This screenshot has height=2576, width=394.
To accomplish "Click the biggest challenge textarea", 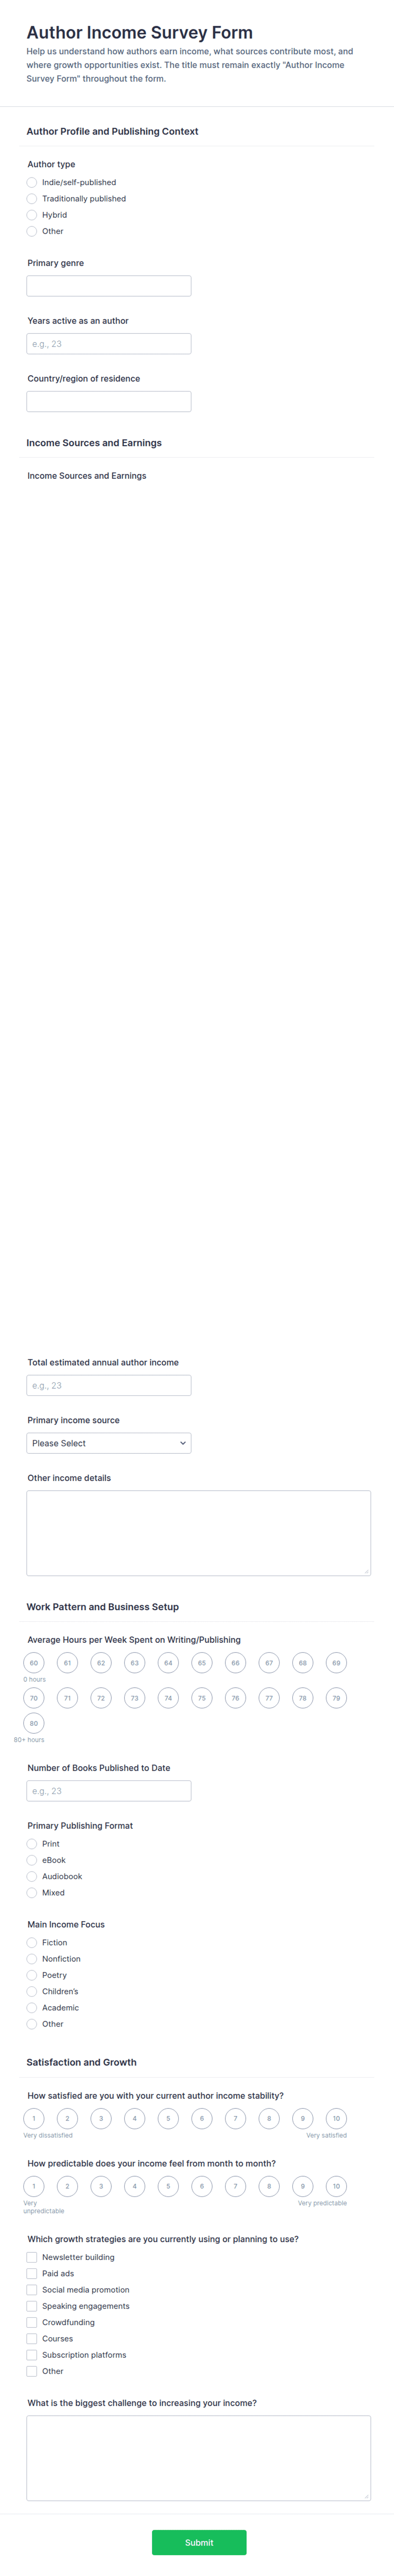I will pos(199,2458).
